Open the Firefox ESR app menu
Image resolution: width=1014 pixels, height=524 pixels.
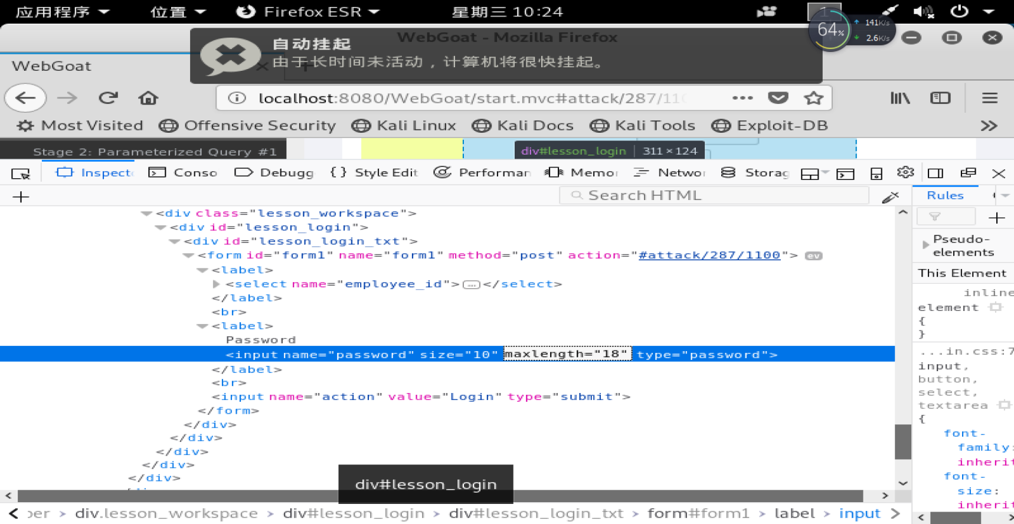(308, 12)
